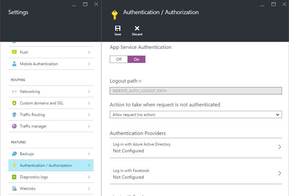This screenshot has width=289, height=196.
Task: Click the key icon in the Authentication / Authorization row
Action: (x=14, y=165)
